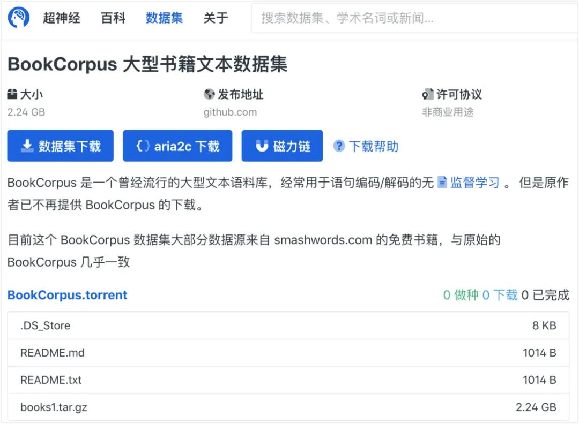Click the 2.24 GB size value under 大小
Viewport: 579px width, 424px height.
(x=26, y=112)
